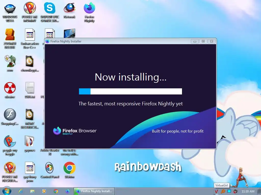Click the Firefox Browser Nightly logo in installer

tap(75, 131)
